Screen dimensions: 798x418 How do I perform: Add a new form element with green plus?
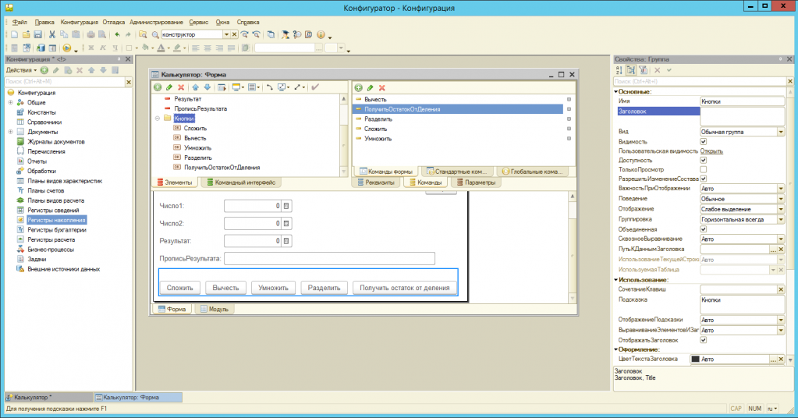tap(158, 87)
